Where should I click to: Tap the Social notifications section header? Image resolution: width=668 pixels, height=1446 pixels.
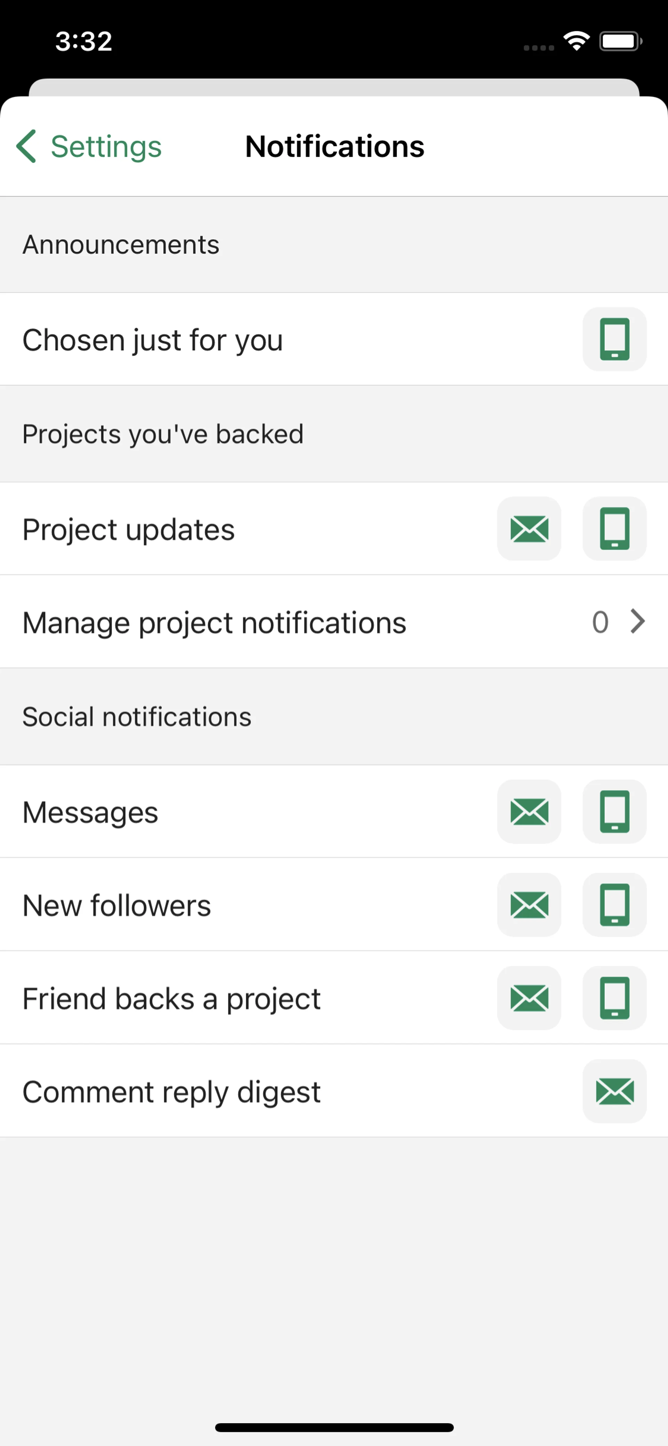[x=137, y=717]
